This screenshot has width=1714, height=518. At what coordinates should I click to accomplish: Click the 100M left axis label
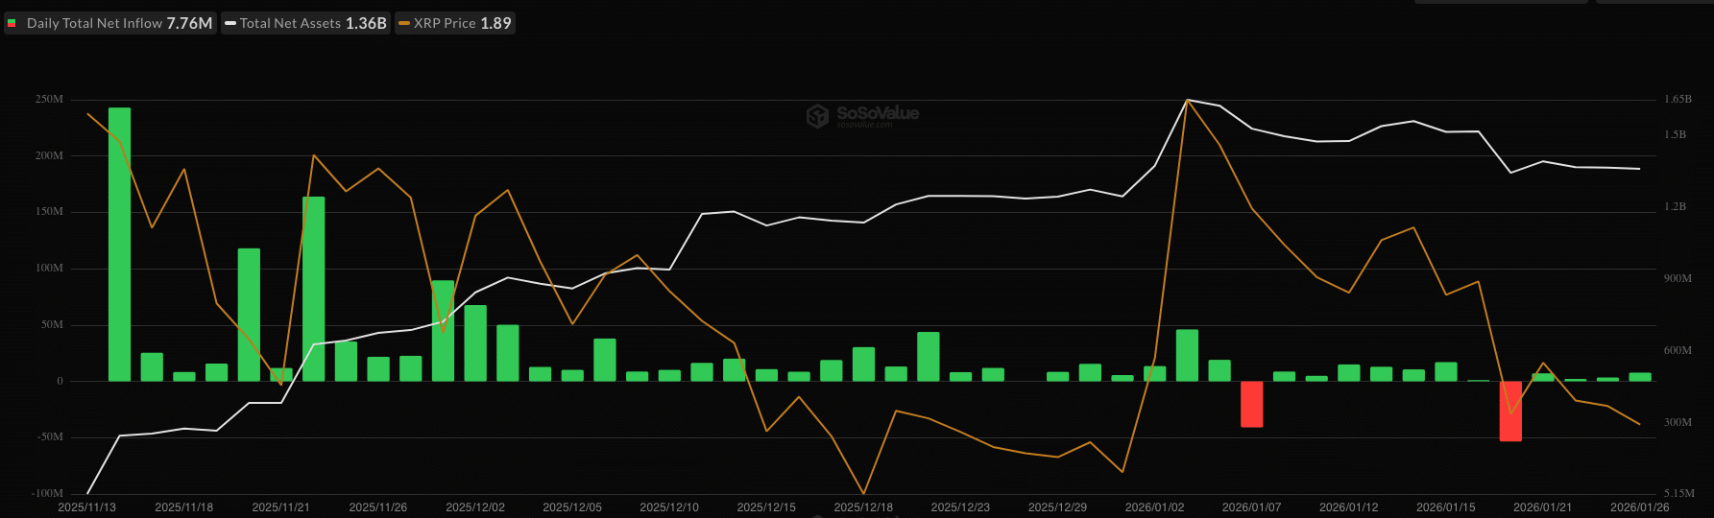pos(50,269)
